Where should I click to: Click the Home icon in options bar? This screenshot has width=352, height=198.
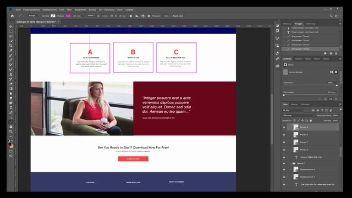tap(12, 16)
